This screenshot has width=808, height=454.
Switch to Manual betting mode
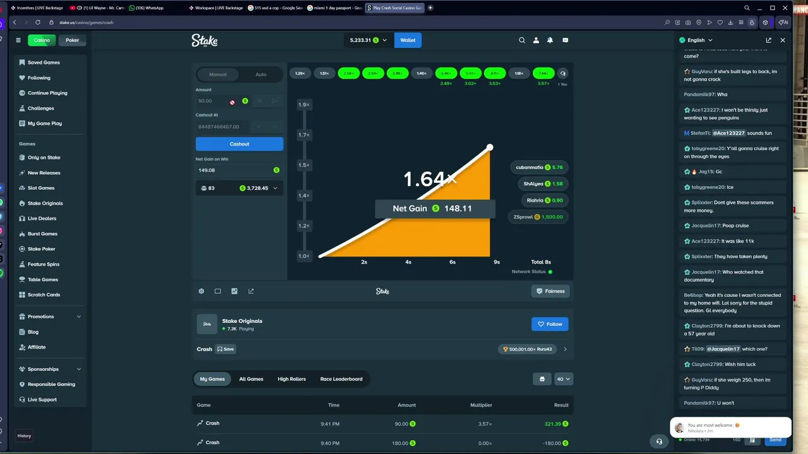(x=218, y=74)
